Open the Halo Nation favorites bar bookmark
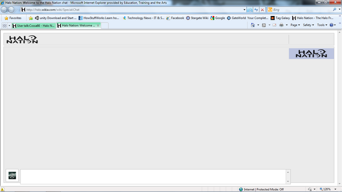 coord(313,18)
